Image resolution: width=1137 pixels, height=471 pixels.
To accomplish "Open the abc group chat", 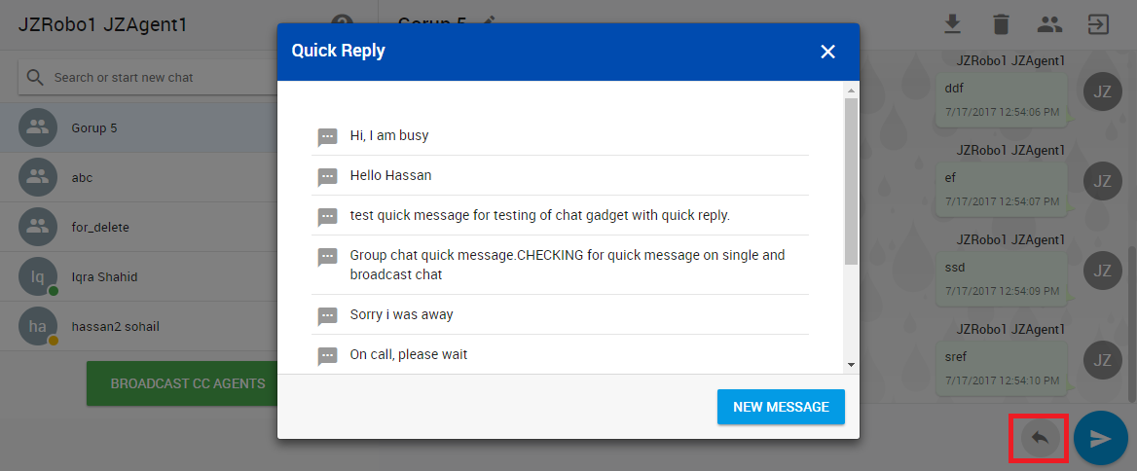I will pos(82,177).
